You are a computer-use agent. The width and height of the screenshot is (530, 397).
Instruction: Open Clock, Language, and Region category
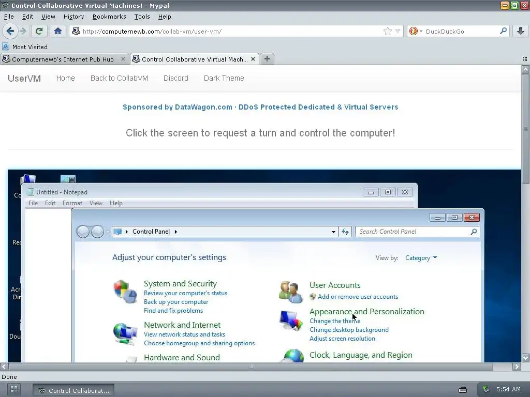coord(361,355)
